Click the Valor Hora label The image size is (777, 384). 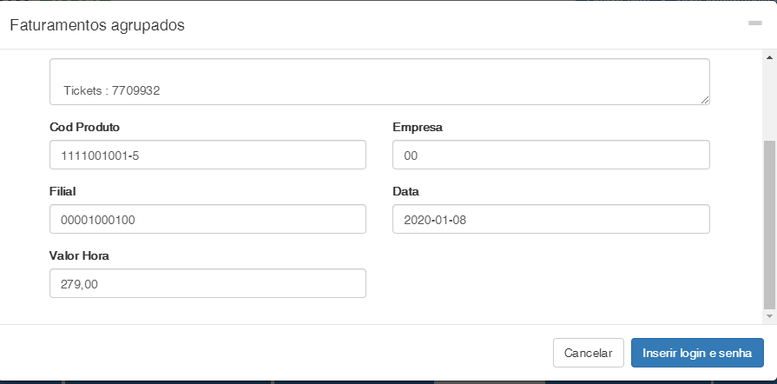tap(80, 255)
